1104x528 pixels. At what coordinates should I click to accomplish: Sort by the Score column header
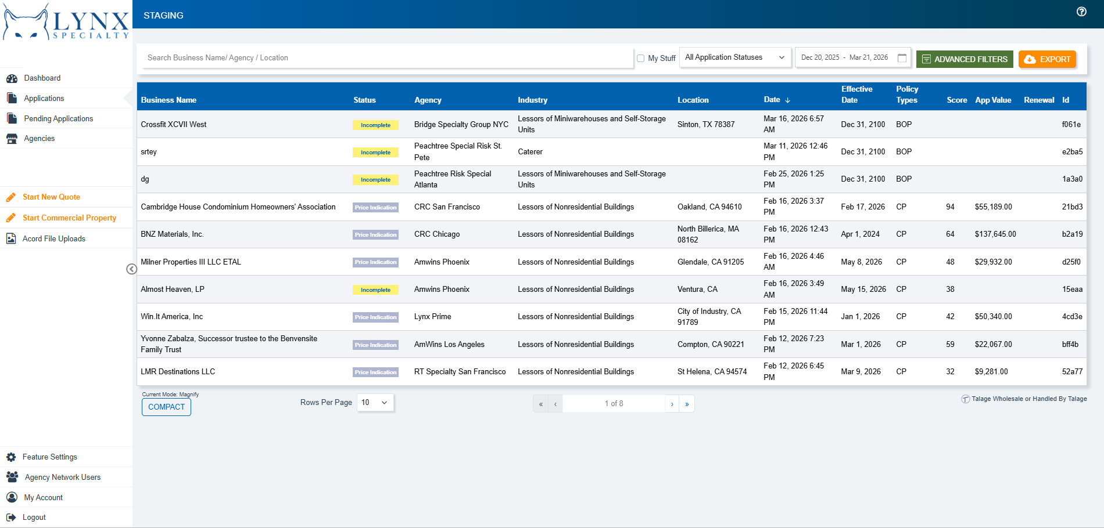tap(957, 100)
